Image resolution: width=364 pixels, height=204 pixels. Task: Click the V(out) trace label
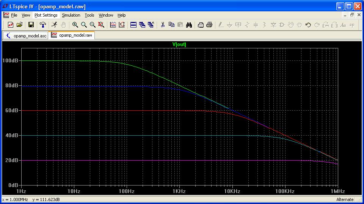179,45
